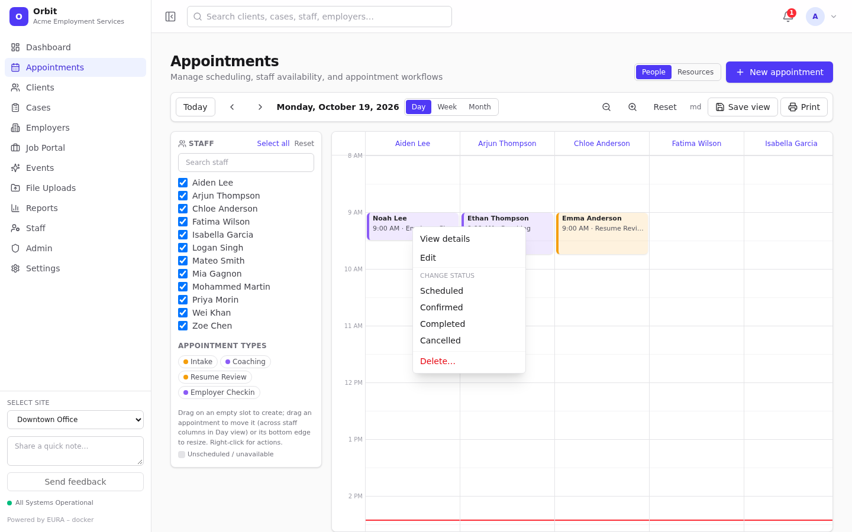Open Job Portal in the sidebar

point(75,148)
